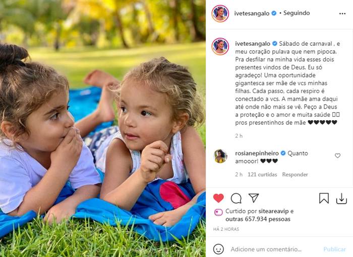Click the Seguindo following button
The image size is (353, 257).
tap(297, 13)
